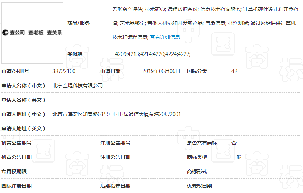The height and width of the screenshot is (193, 303).
Task: Click the 申请人名称（英文） label
Action: 24,100
